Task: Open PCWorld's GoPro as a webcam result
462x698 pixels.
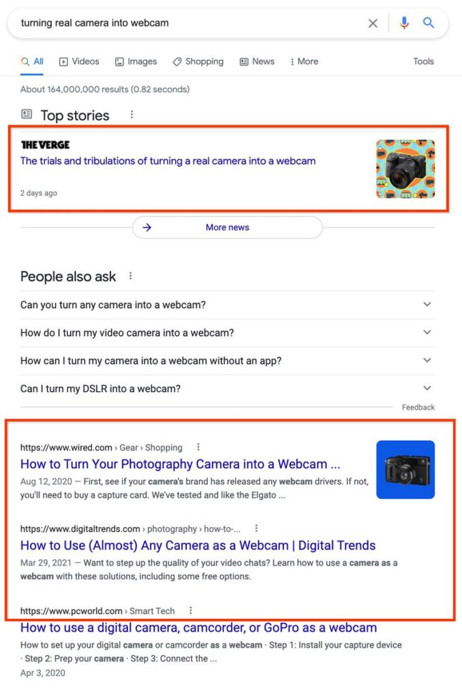Action: [198, 628]
